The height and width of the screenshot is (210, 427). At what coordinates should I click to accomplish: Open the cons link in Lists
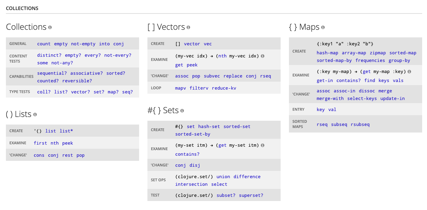(x=39, y=155)
